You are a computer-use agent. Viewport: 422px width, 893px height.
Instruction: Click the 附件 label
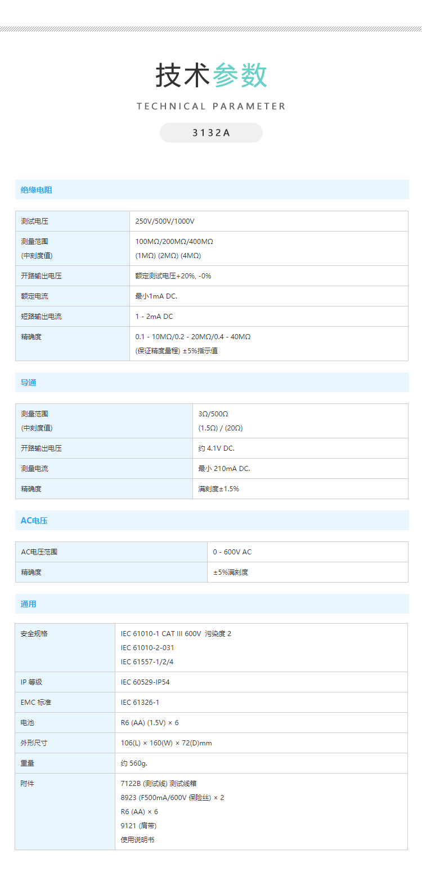tap(28, 784)
